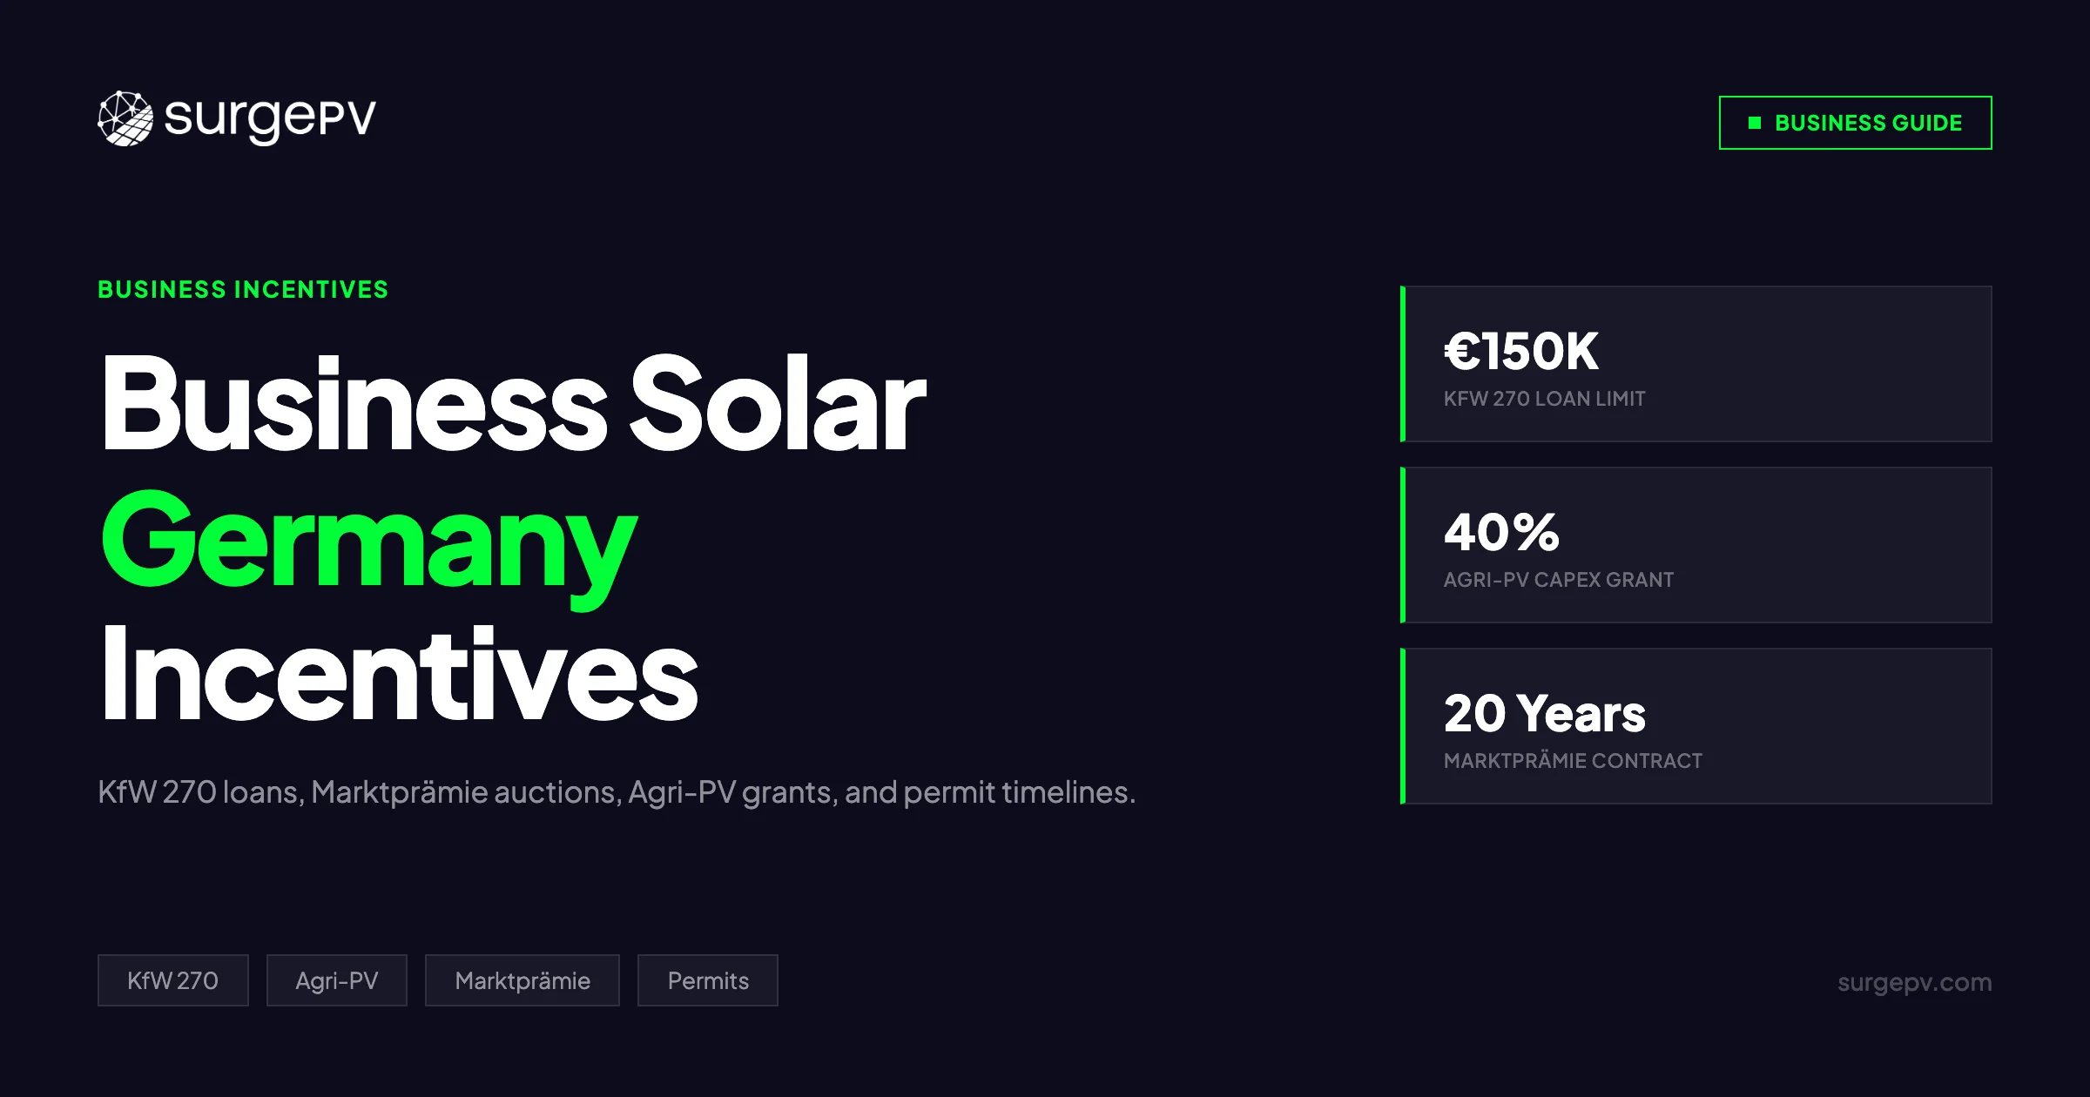Click the green BUSINESS INCENTIVES heading label
Screen dimensions: 2090x1097
pos(243,289)
